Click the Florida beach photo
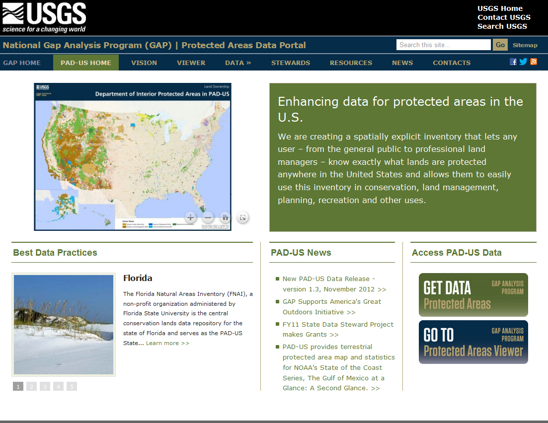548x423 pixels. pyautogui.click(x=64, y=325)
